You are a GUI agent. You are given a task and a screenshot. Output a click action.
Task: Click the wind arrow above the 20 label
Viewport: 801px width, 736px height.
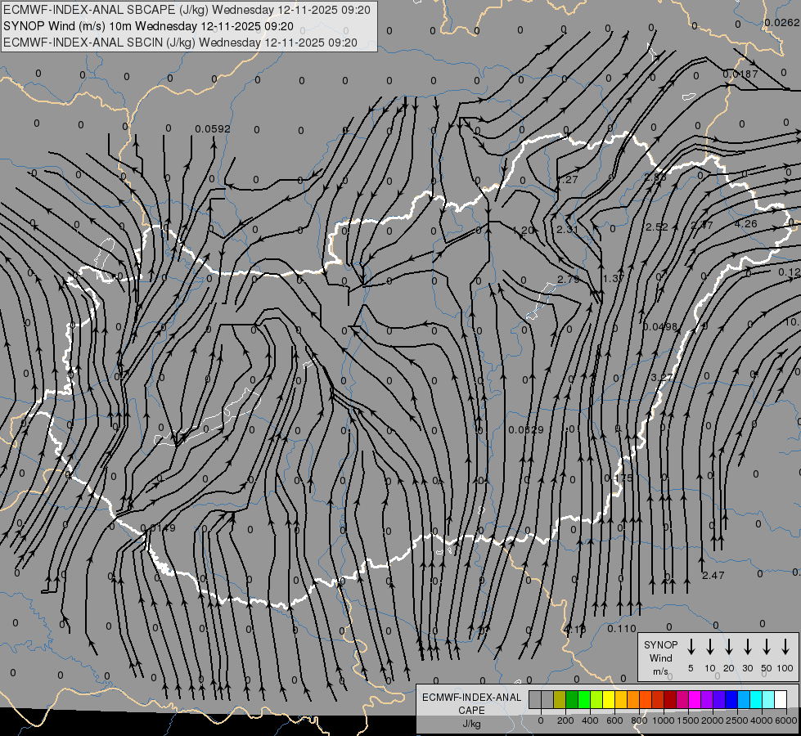(x=728, y=647)
